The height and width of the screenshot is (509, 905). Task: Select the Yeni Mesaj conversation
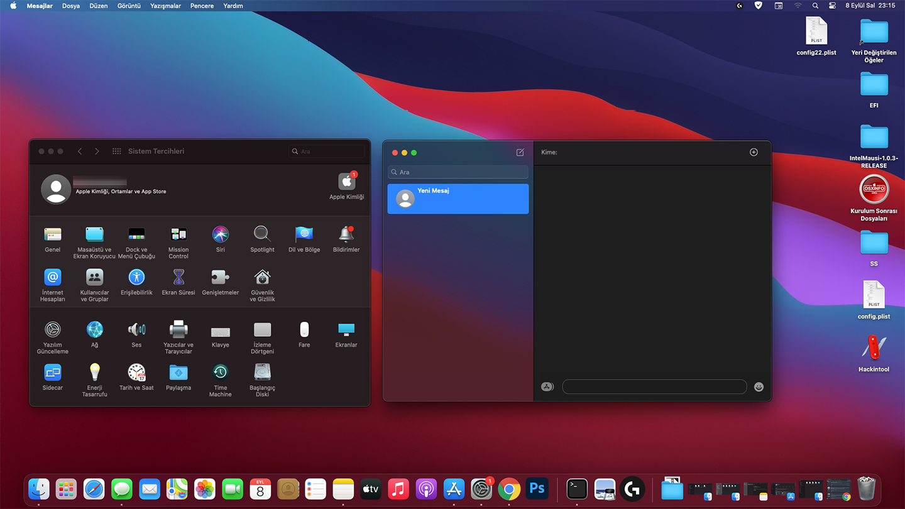coord(458,199)
